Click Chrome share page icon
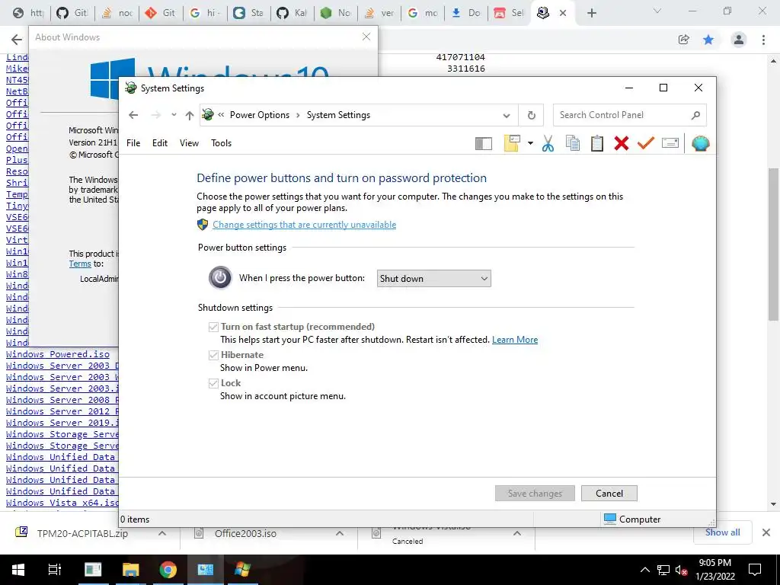The height and width of the screenshot is (585, 780). pyautogui.click(x=683, y=40)
